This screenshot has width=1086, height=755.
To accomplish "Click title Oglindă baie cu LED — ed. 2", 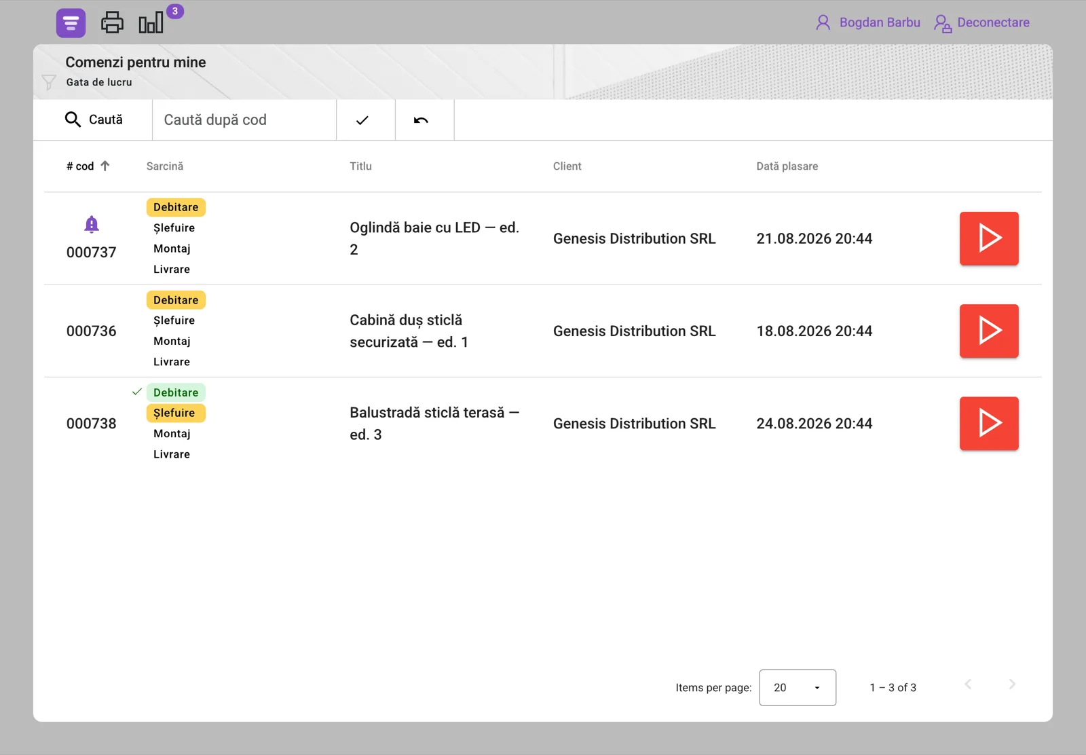I will (x=434, y=238).
